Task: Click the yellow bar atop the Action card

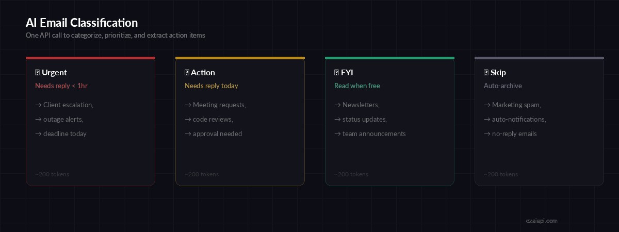Action: click(240, 58)
